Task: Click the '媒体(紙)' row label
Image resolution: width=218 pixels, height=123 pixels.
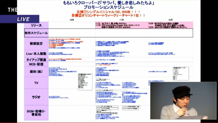Action: click(x=36, y=72)
